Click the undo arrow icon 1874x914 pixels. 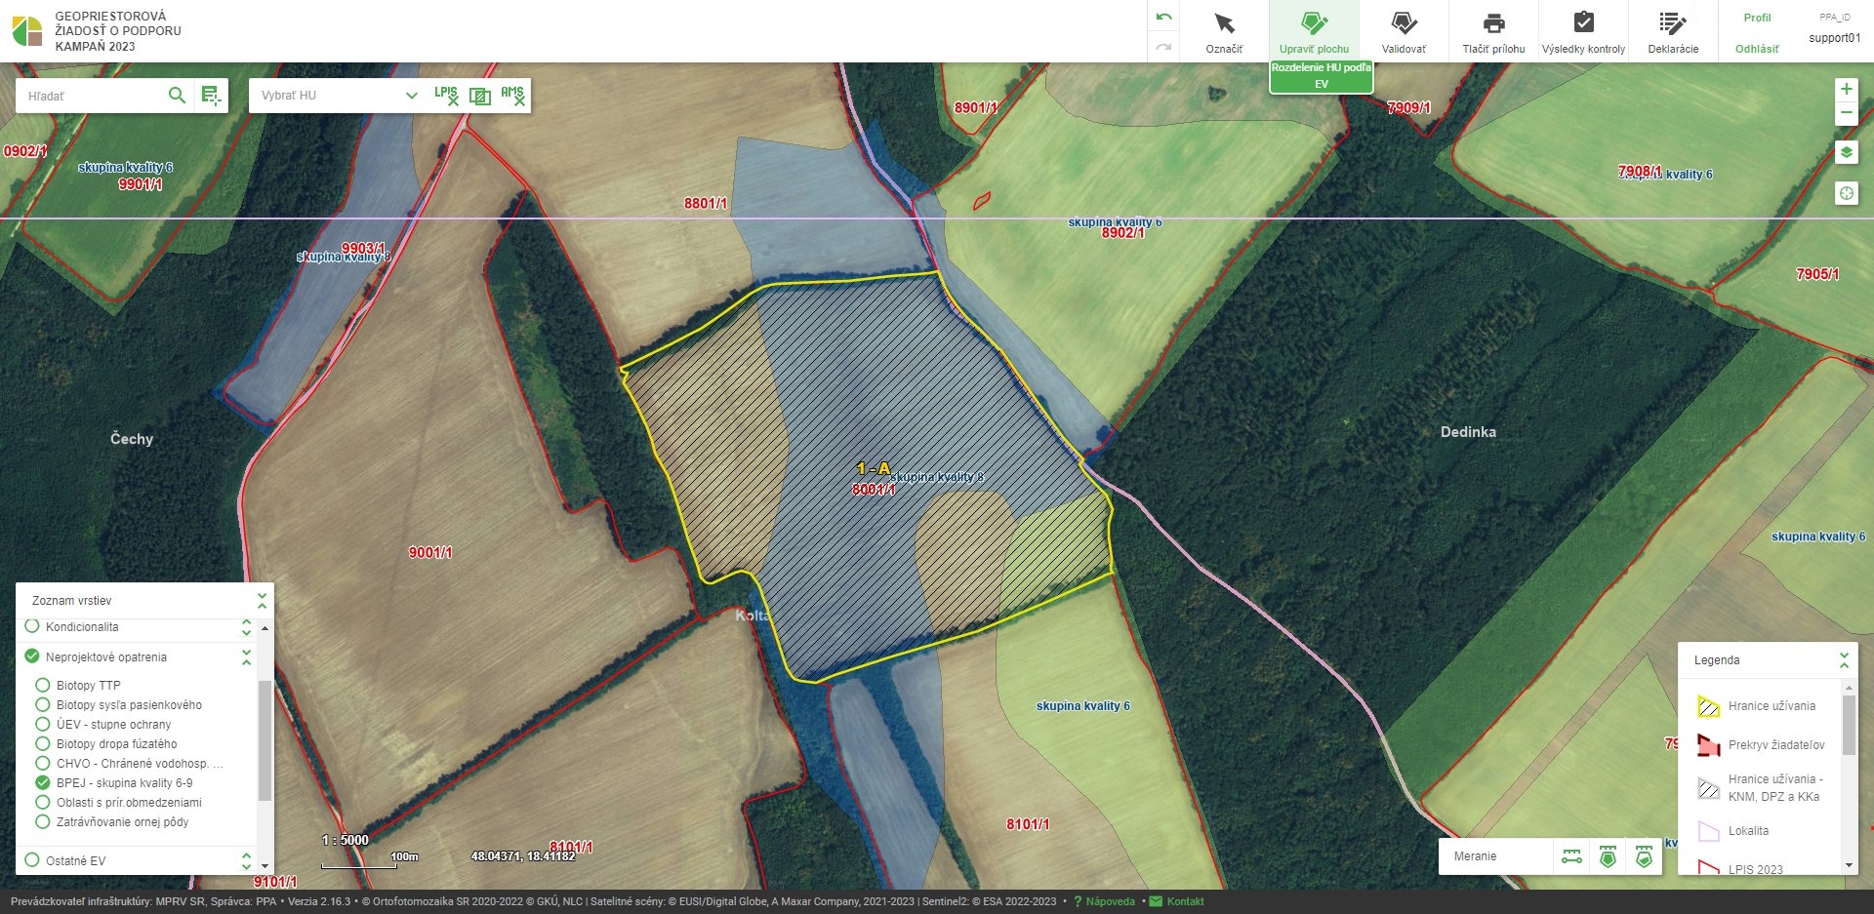pos(1163,18)
